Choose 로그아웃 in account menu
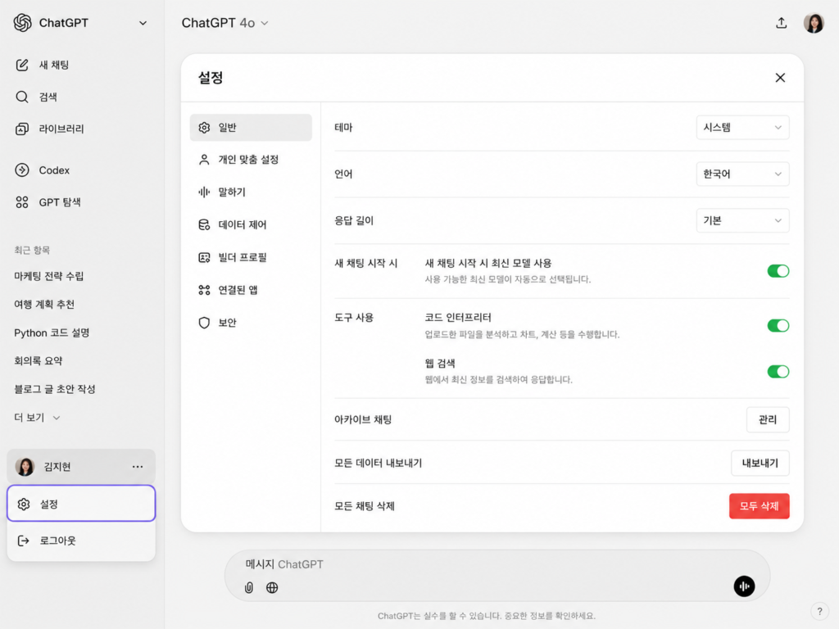Screen dimensions: 839x629 [81, 541]
